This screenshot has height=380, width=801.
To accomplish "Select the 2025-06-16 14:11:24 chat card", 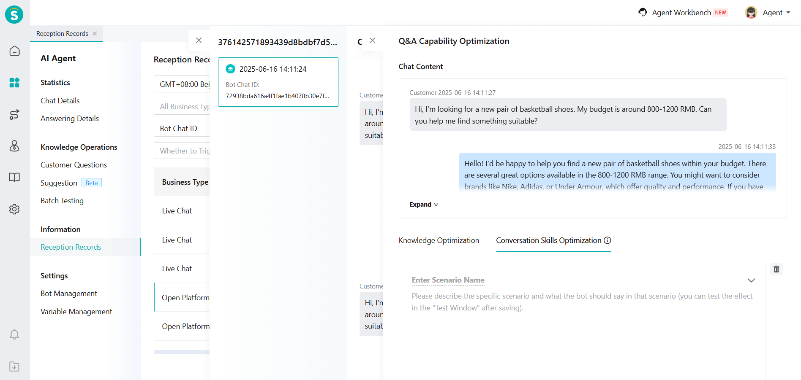I will [278, 82].
